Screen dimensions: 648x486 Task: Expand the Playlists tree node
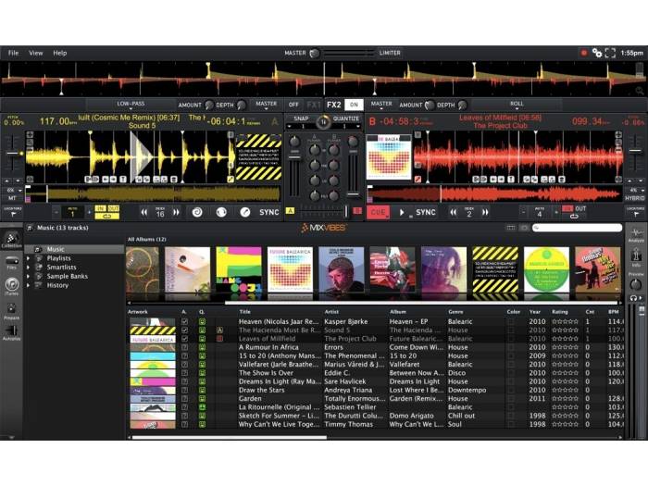(29, 258)
